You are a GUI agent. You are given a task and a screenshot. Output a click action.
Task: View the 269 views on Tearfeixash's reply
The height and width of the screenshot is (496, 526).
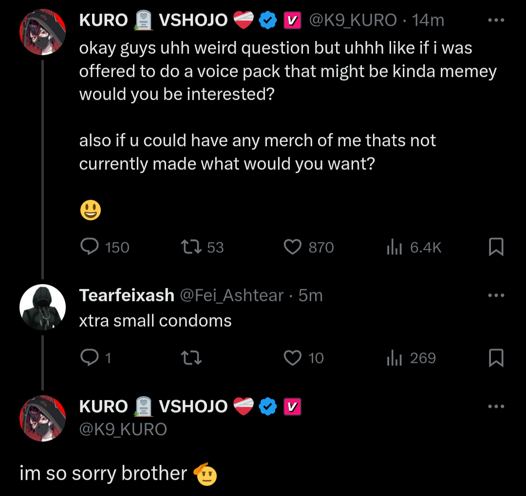394,358
